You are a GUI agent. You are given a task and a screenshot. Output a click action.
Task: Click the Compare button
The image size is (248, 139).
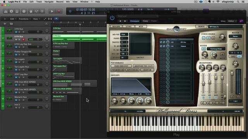pyautogui.click(x=134, y=21)
